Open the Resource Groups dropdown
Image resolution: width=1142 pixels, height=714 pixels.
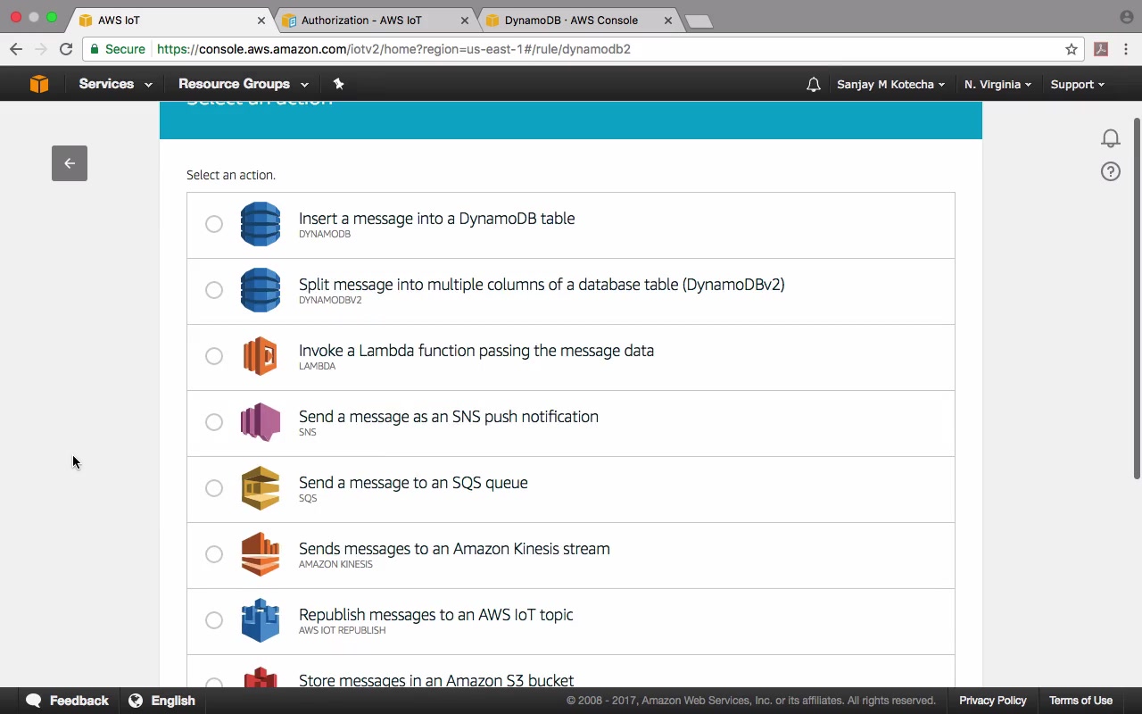coord(243,84)
